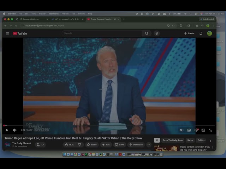Viewport: 226px width, 169px height.
Task: Open Chrome extensions puzzle icon
Action: coord(181,26)
